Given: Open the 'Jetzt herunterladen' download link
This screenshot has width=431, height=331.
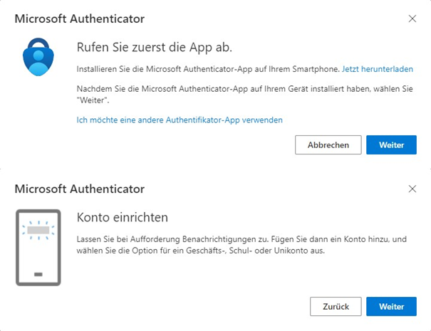Looking at the screenshot, I should 377,69.
